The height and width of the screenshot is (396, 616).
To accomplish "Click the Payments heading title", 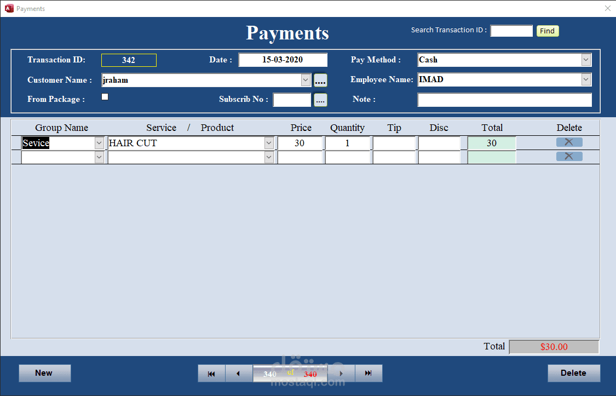I will click(287, 33).
